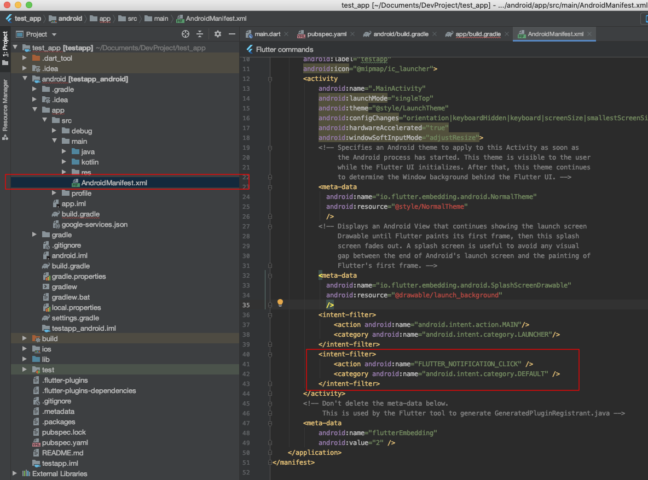Switch to the pubspec.yaml tab
Viewport: 648px width, 480px height.
pos(327,34)
